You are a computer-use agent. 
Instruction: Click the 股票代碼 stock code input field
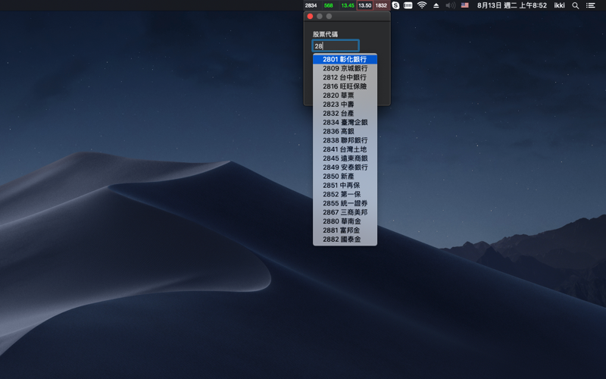[336, 46]
